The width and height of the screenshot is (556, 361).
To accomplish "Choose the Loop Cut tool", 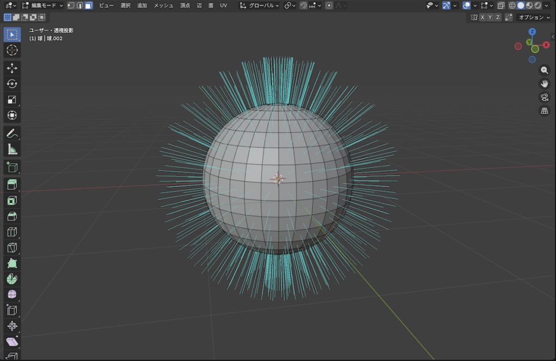I will point(12,232).
